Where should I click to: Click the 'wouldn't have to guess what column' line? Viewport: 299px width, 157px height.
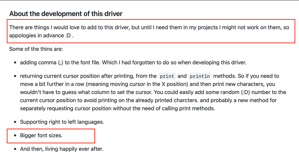153,92
